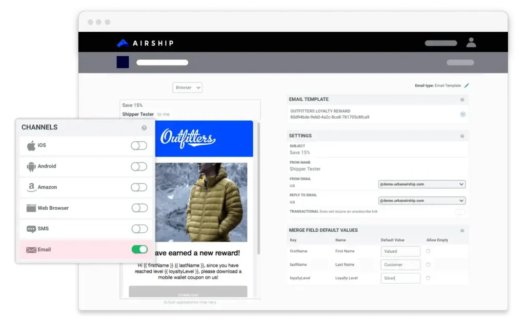This screenshot has width=525, height=329.
Task: Click the Airship logo
Action: (145, 43)
